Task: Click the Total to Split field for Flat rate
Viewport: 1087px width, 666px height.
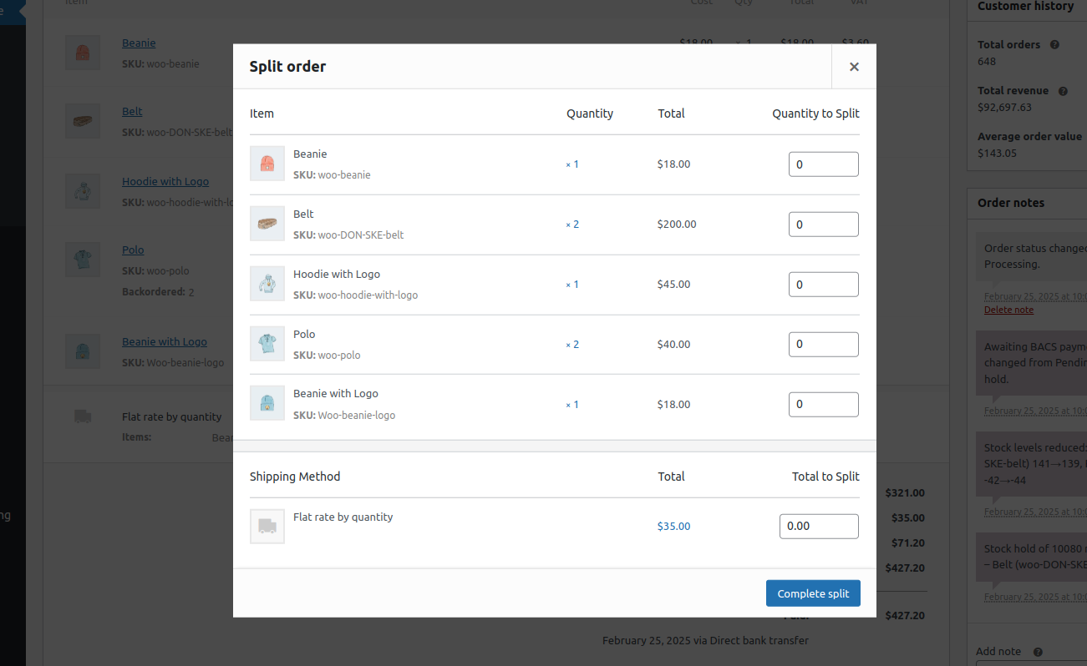Action: [x=819, y=526]
